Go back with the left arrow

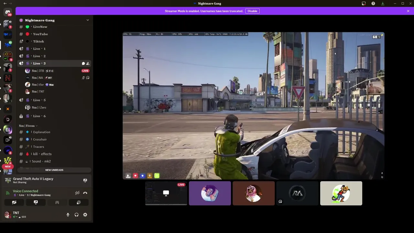5,3
